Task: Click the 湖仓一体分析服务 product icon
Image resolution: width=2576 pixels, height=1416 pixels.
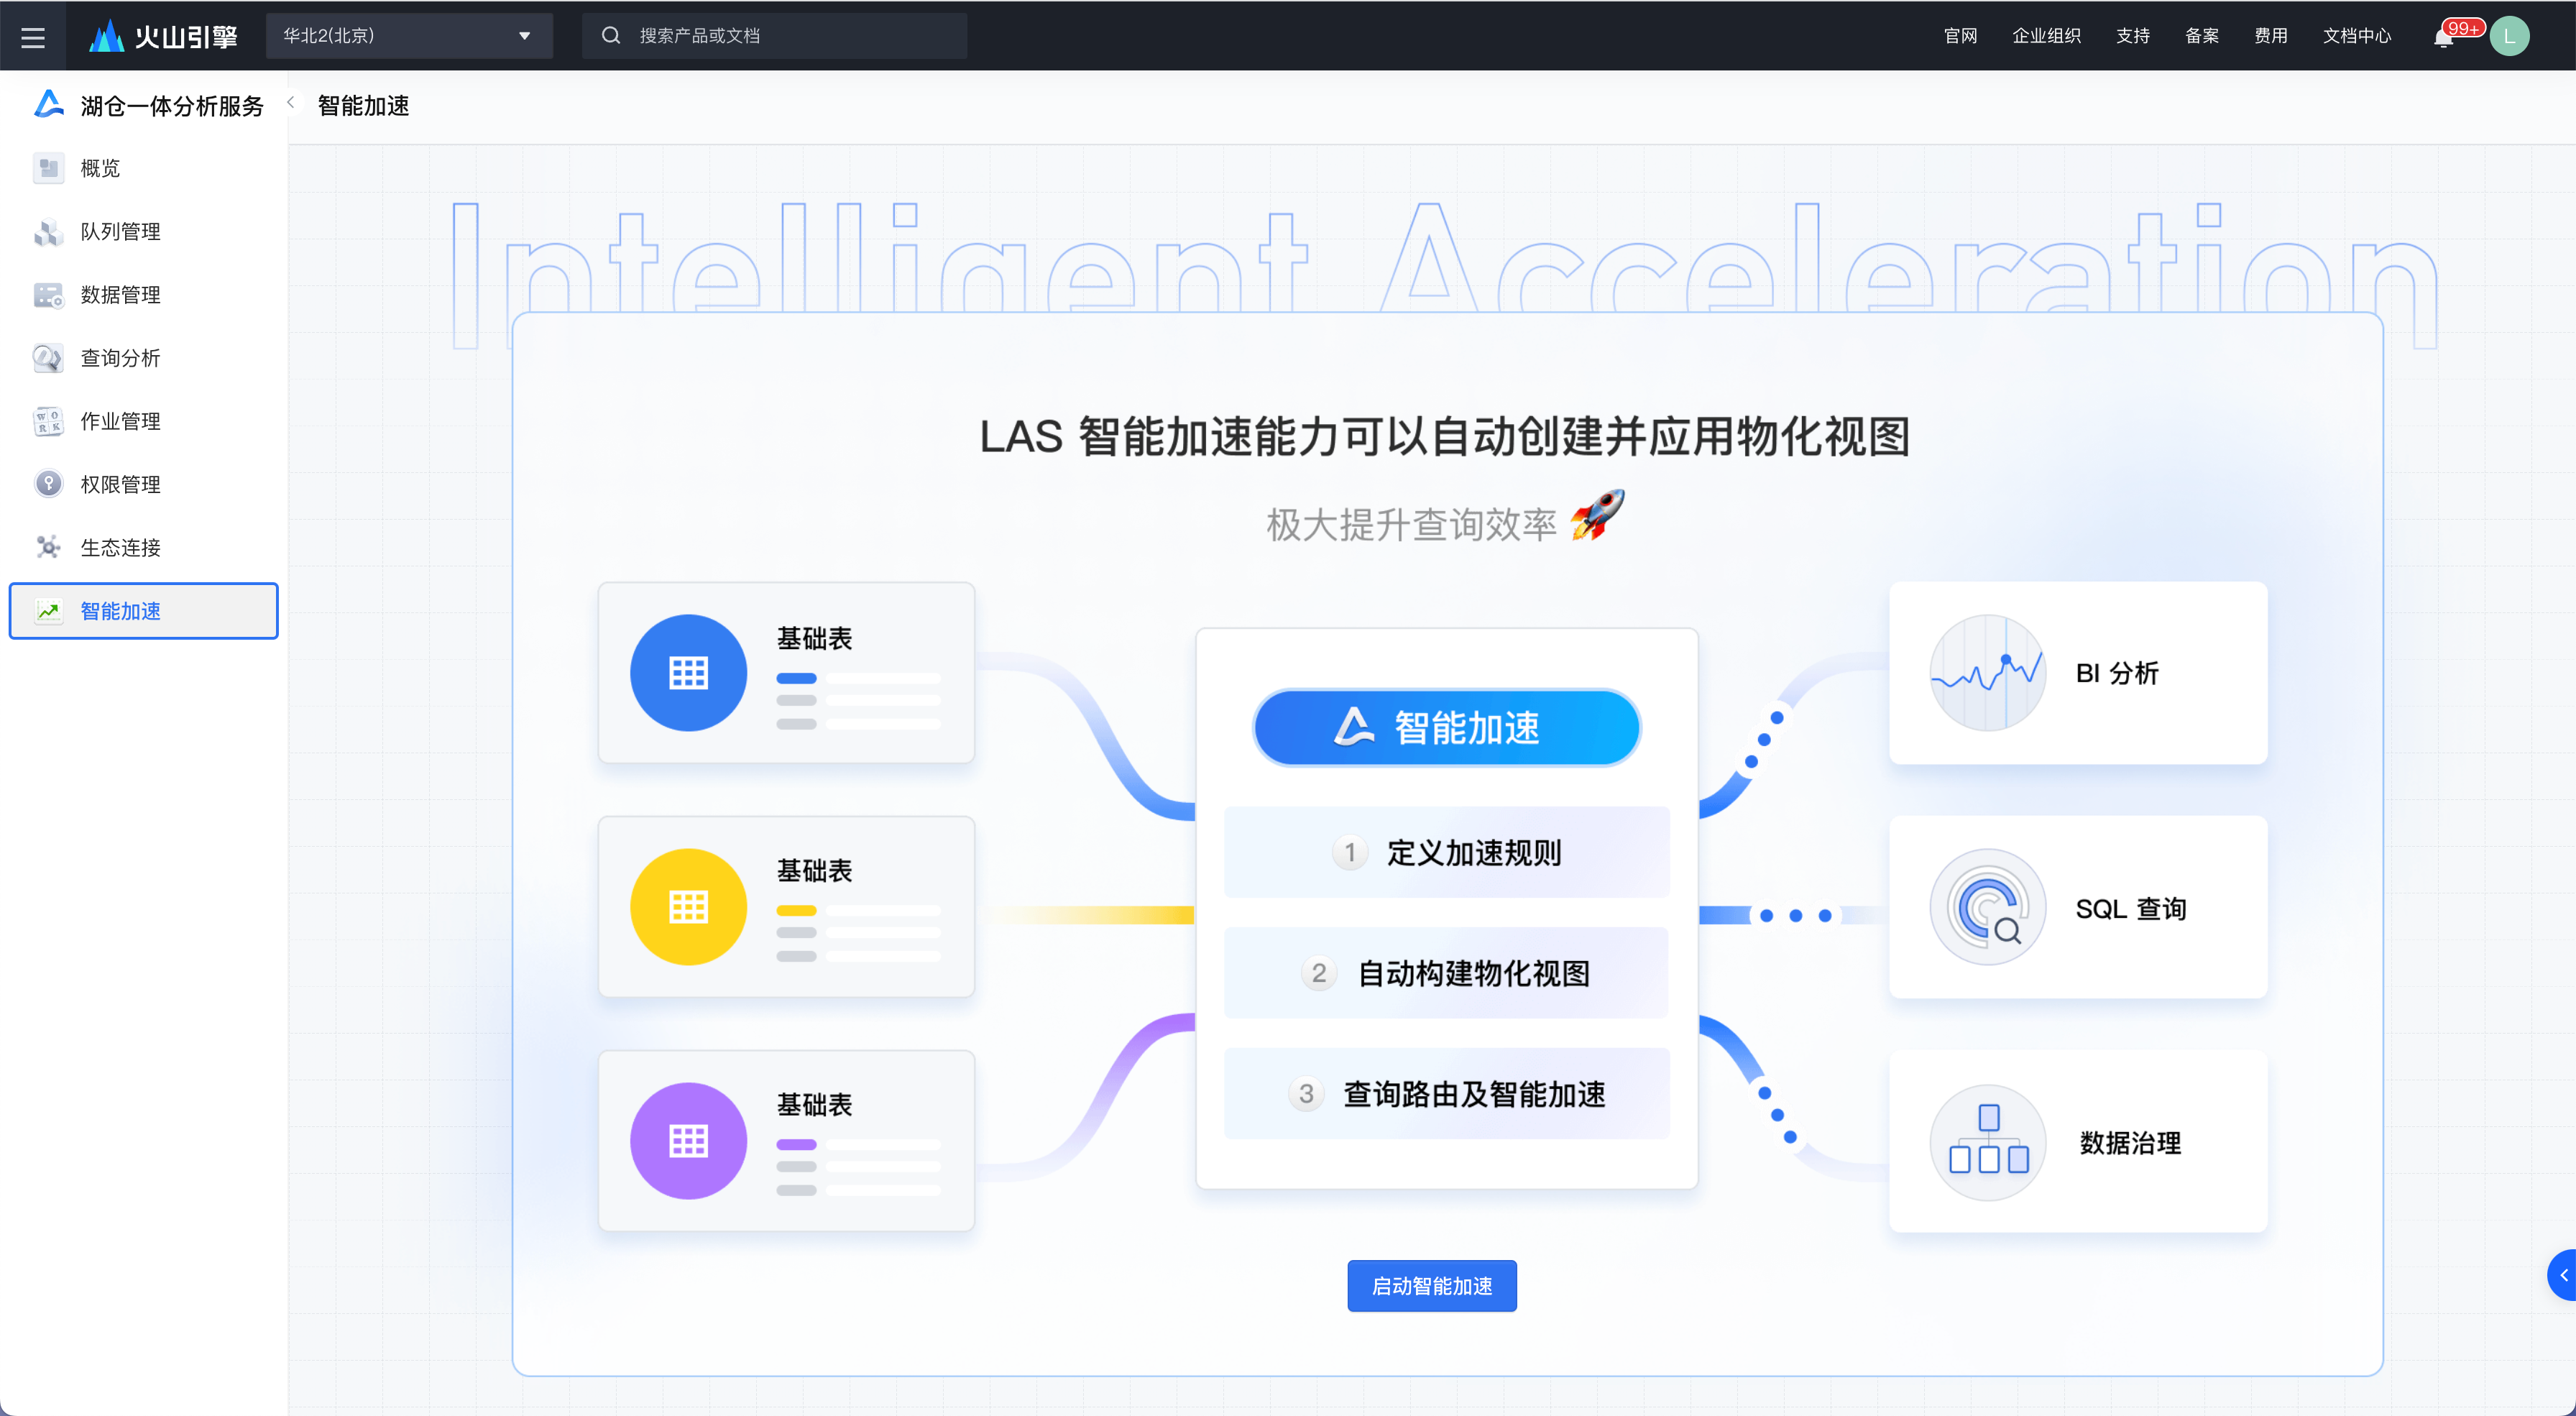Action: pos(49,104)
